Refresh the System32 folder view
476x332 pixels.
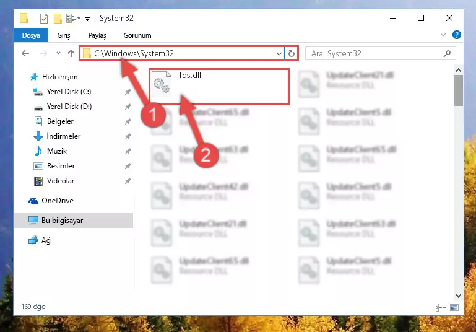(x=292, y=54)
